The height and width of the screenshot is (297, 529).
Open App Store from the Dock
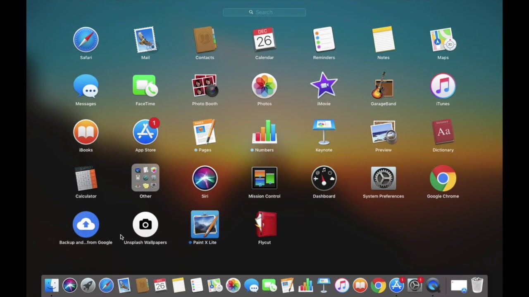click(396, 285)
